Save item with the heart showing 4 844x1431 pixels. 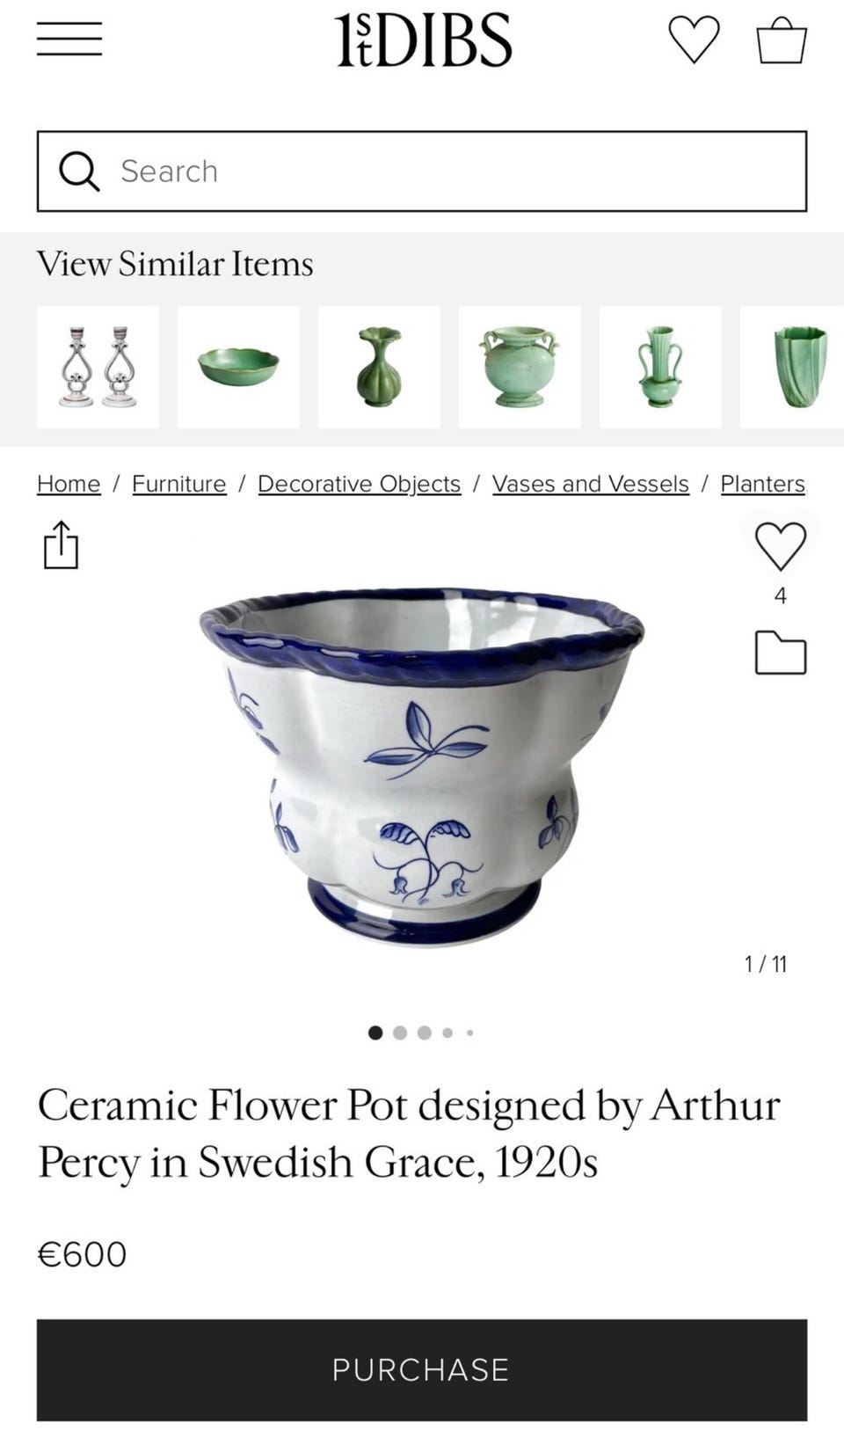point(780,546)
